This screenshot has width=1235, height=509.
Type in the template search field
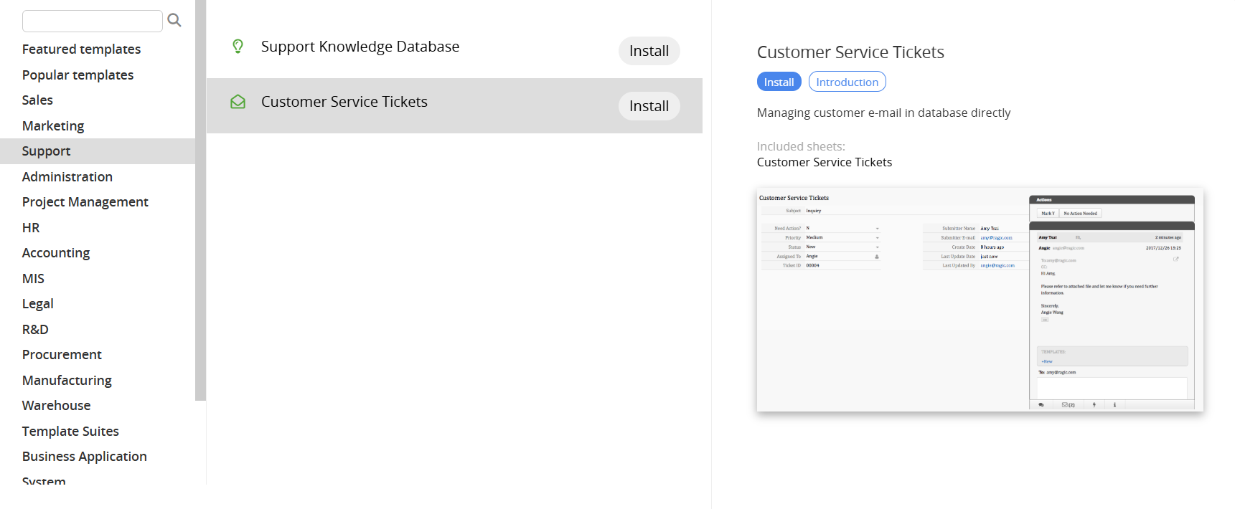tap(92, 21)
